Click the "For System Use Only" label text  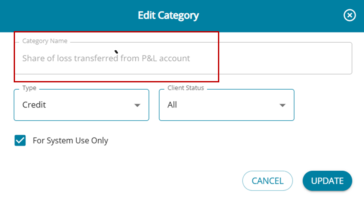[x=70, y=140]
